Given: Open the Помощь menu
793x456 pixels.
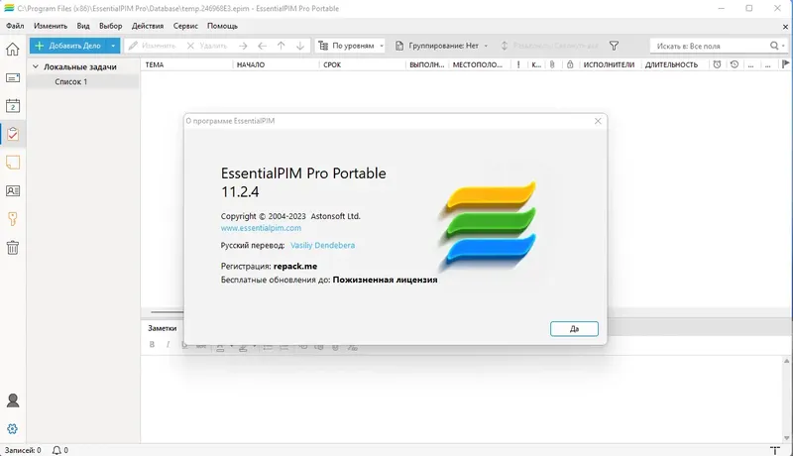Looking at the screenshot, I should pyautogui.click(x=222, y=26).
